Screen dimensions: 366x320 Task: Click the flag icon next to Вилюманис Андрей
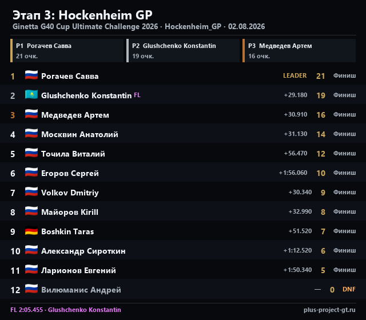(x=31, y=289)
